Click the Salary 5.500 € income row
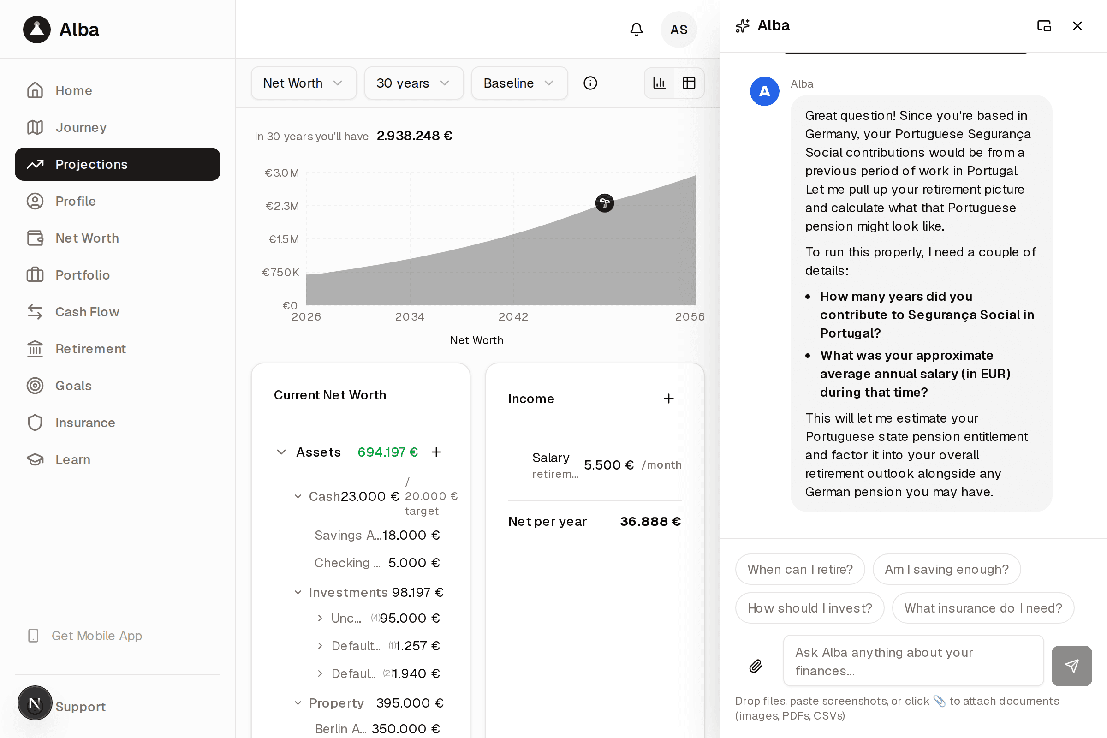The image size is (1107, 738). pos(595,464)
